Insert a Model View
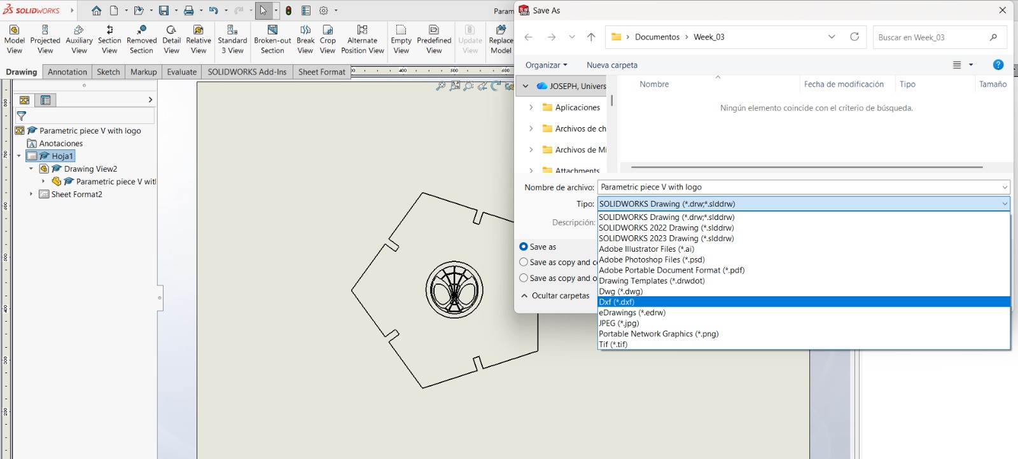This screenshot has height=459, width=1018. (15, 39)
